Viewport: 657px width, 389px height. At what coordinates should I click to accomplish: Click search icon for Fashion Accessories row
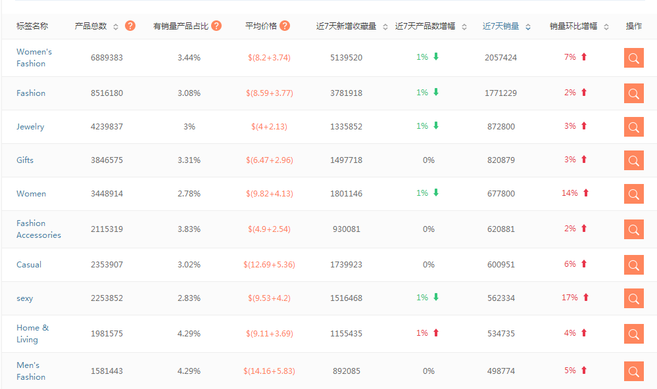pos(633,229)
